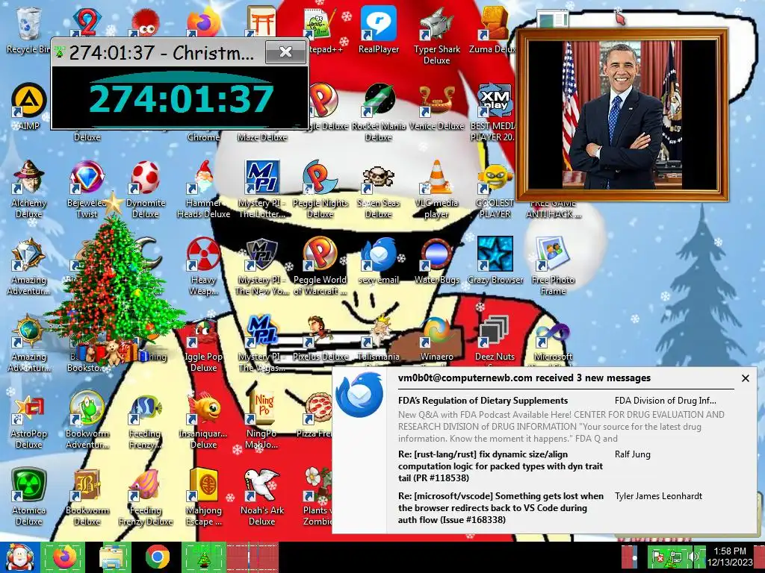Viewport: 765px width, 573px height.
Task: Launch Bookworm Adventures shortcut
Action: tap(87, 420)
